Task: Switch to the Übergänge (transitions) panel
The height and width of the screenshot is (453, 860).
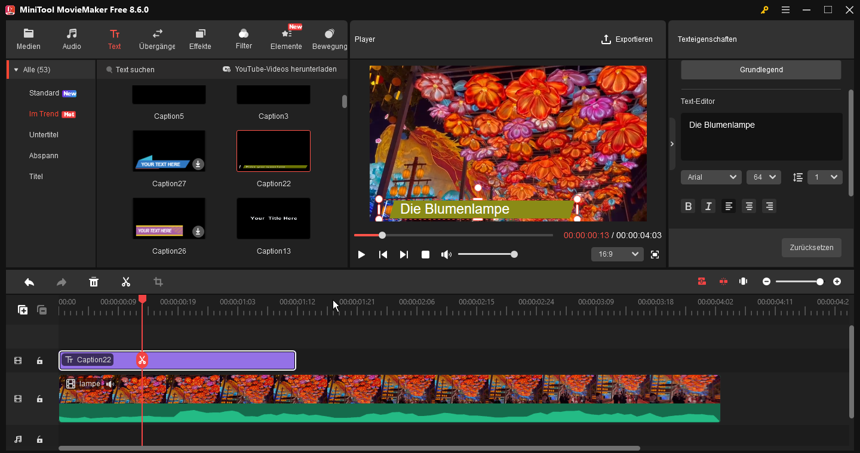Action: pyautogui.click(x=156, y=39)
